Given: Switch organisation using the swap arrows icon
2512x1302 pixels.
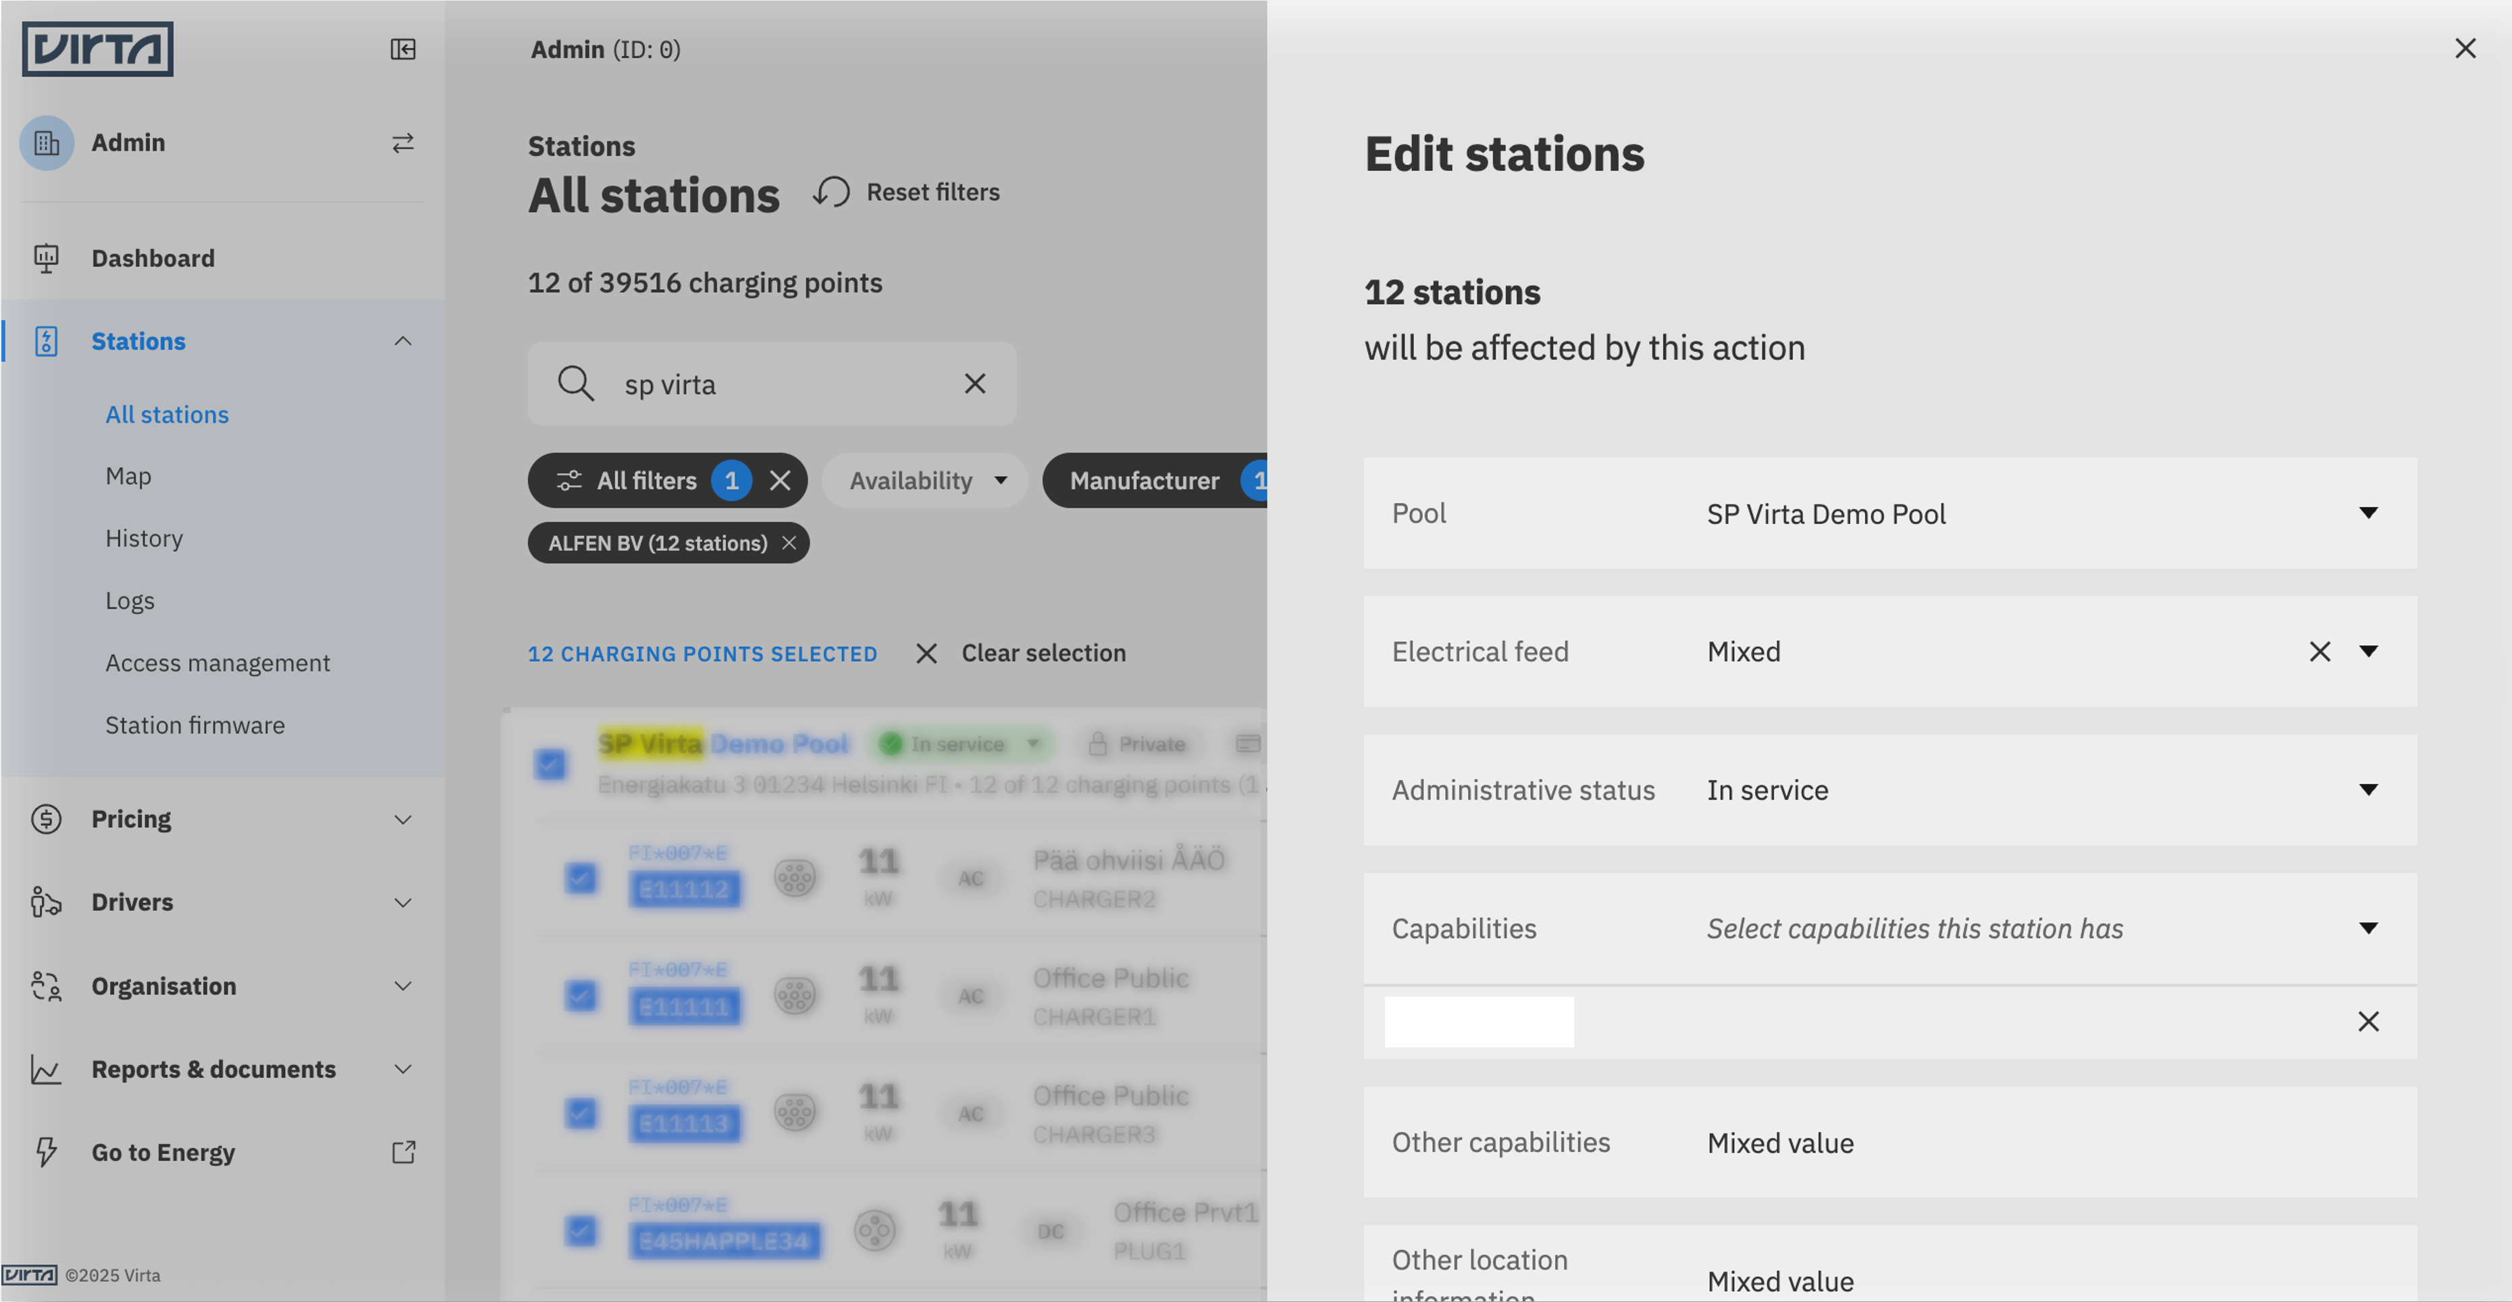Looking at the screenshot, I should coord(402,142).
